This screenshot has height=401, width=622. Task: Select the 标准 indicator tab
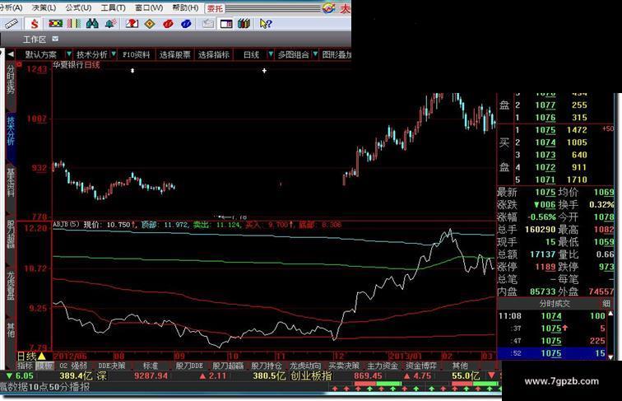tap(151, 366)
